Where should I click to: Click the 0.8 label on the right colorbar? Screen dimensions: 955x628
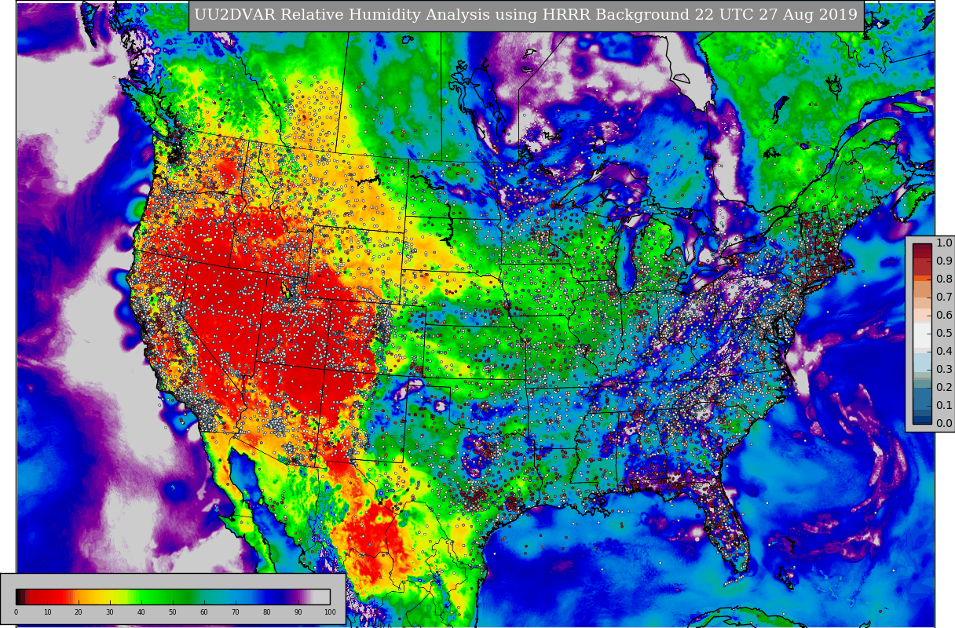click(x=944, y=279)
